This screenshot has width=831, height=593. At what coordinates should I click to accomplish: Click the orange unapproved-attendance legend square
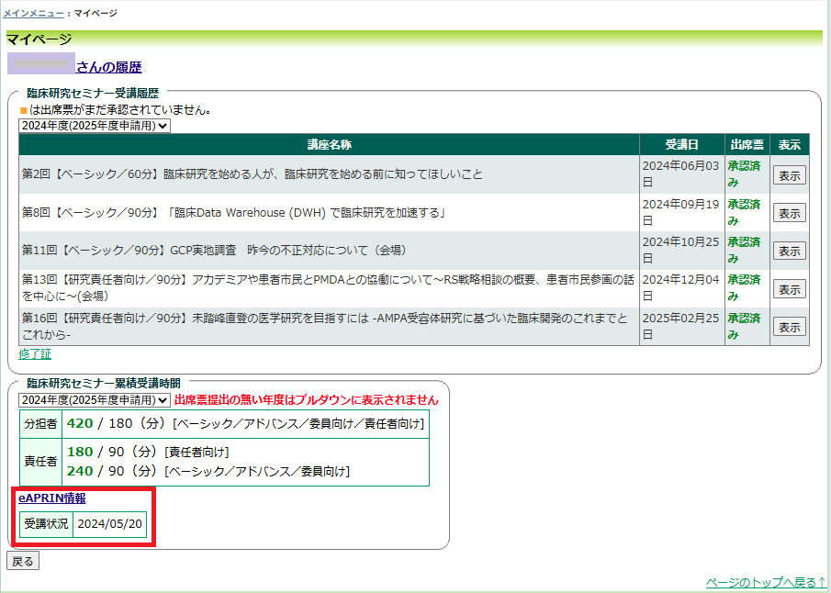click(x=24, y=110)
